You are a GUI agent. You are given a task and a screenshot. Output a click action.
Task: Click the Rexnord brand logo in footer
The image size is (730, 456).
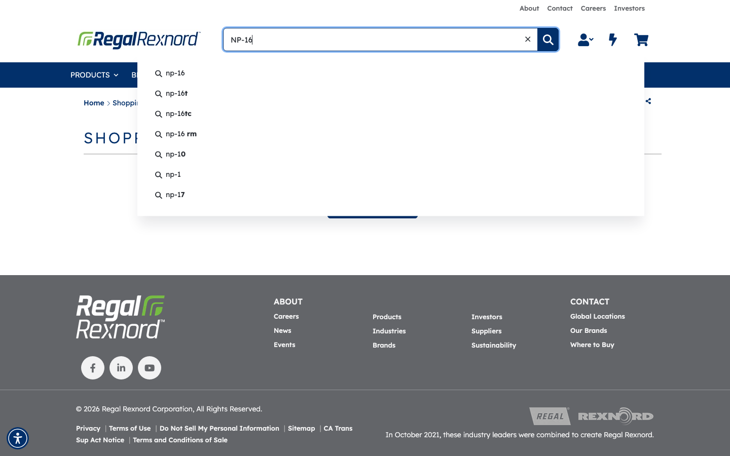615,416
